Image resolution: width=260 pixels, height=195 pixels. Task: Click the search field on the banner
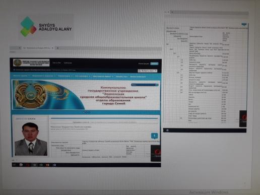(143, 85)
